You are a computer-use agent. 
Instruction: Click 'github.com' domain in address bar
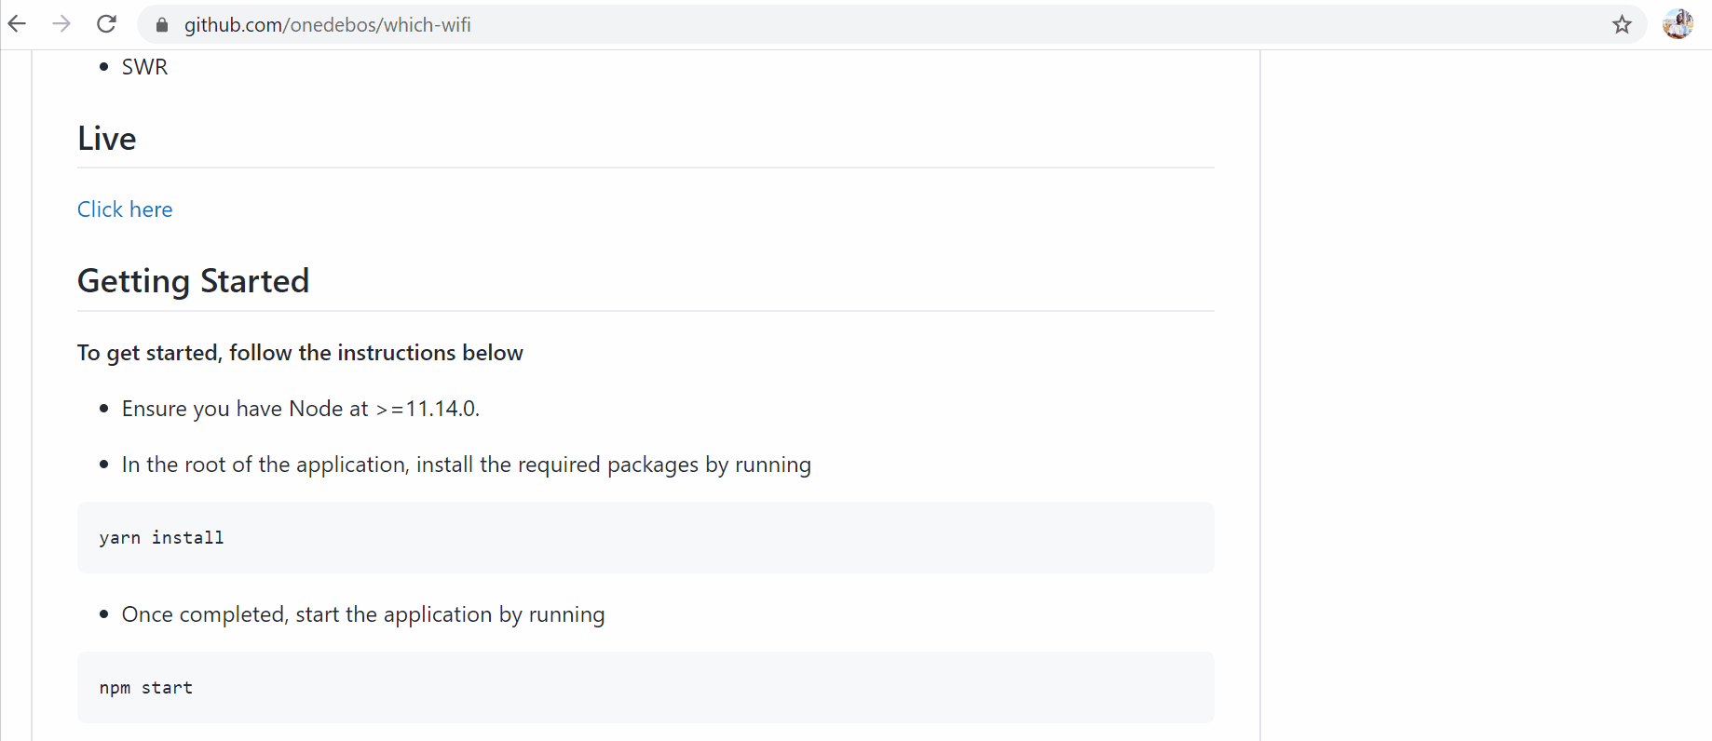click(233, 25)
